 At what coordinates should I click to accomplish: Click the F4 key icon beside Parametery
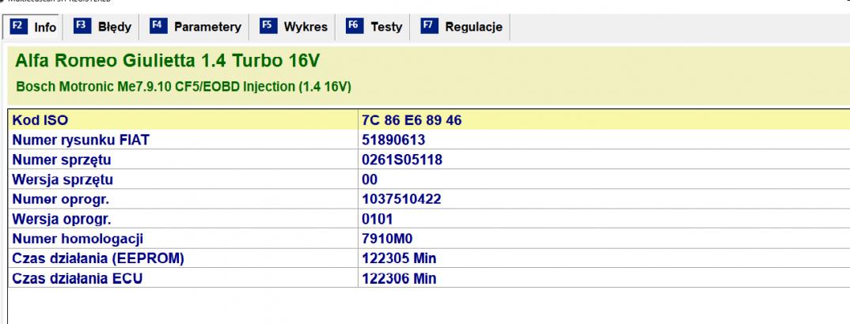coord(157,27)
